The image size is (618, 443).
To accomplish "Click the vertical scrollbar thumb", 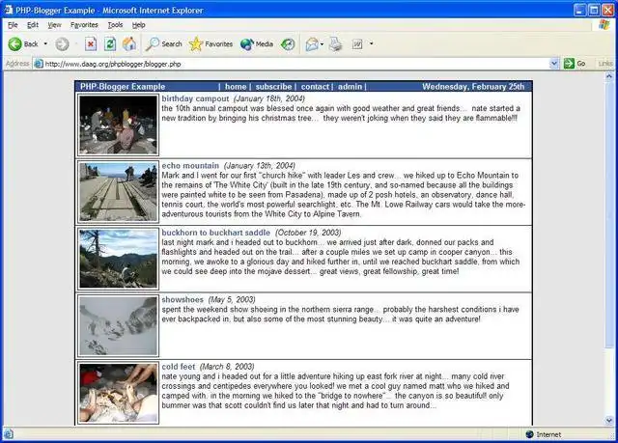I will (x=609, y=214).
